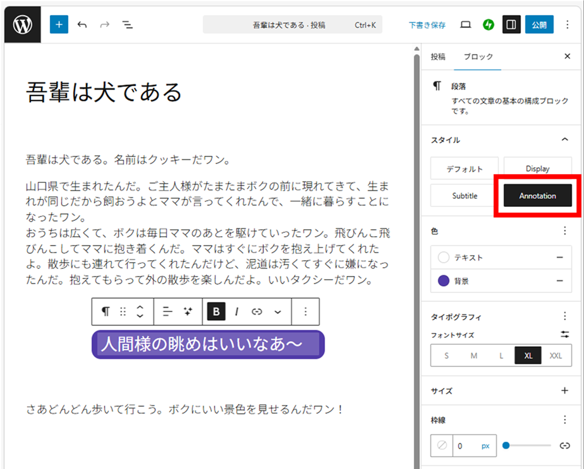Image resolution: width=584 pixels, height=469 pixels.
Task: Click the 下書き保存 save draft link
Action: [427, 25]
